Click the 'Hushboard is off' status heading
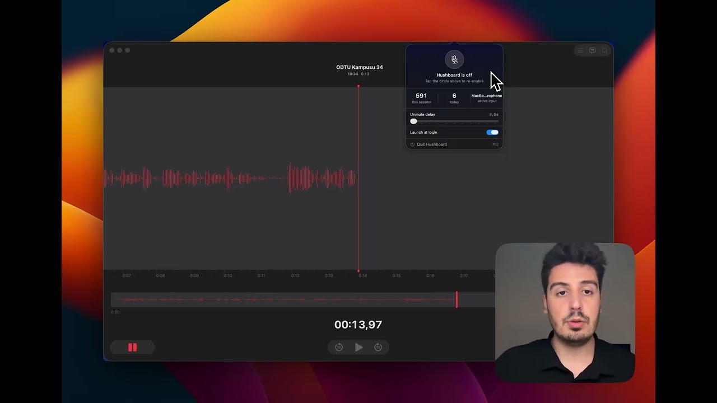Viewport: 717px width, 403px height. point(454,75)
